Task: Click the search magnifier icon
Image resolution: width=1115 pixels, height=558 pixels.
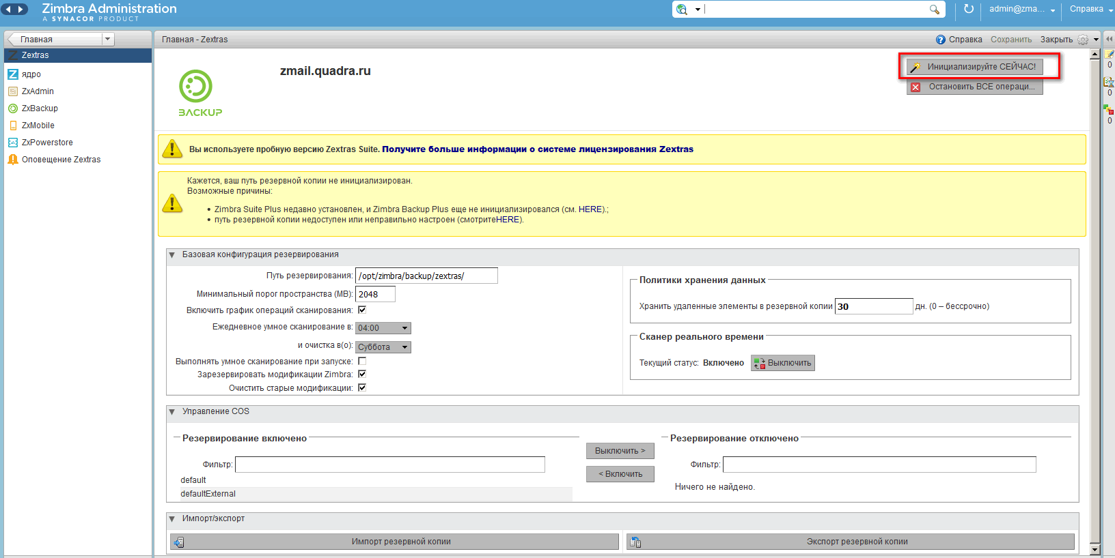Action: tap(935, 10)
